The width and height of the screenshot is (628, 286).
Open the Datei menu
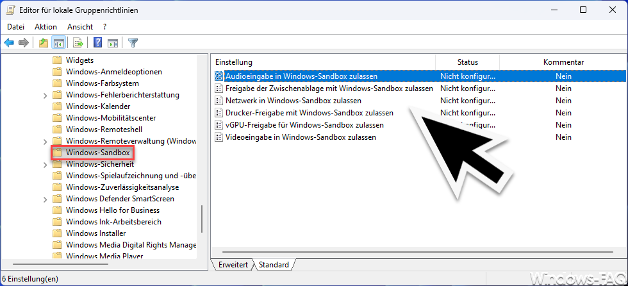16,27
